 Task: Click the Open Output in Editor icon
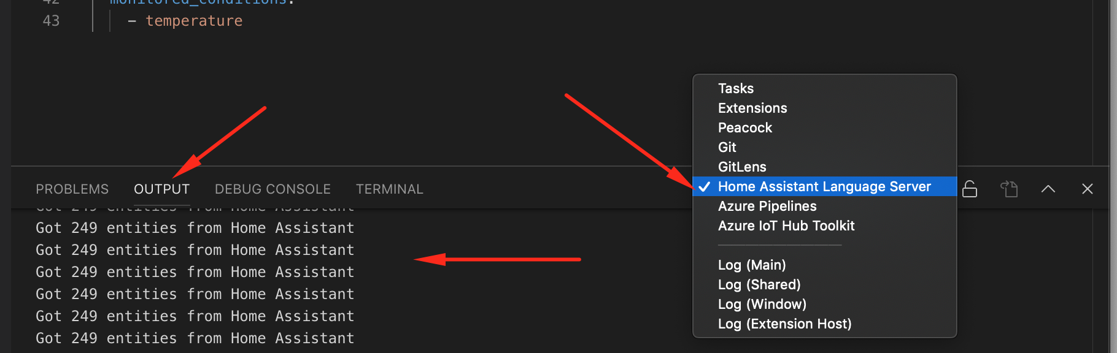pos(1010,189)
